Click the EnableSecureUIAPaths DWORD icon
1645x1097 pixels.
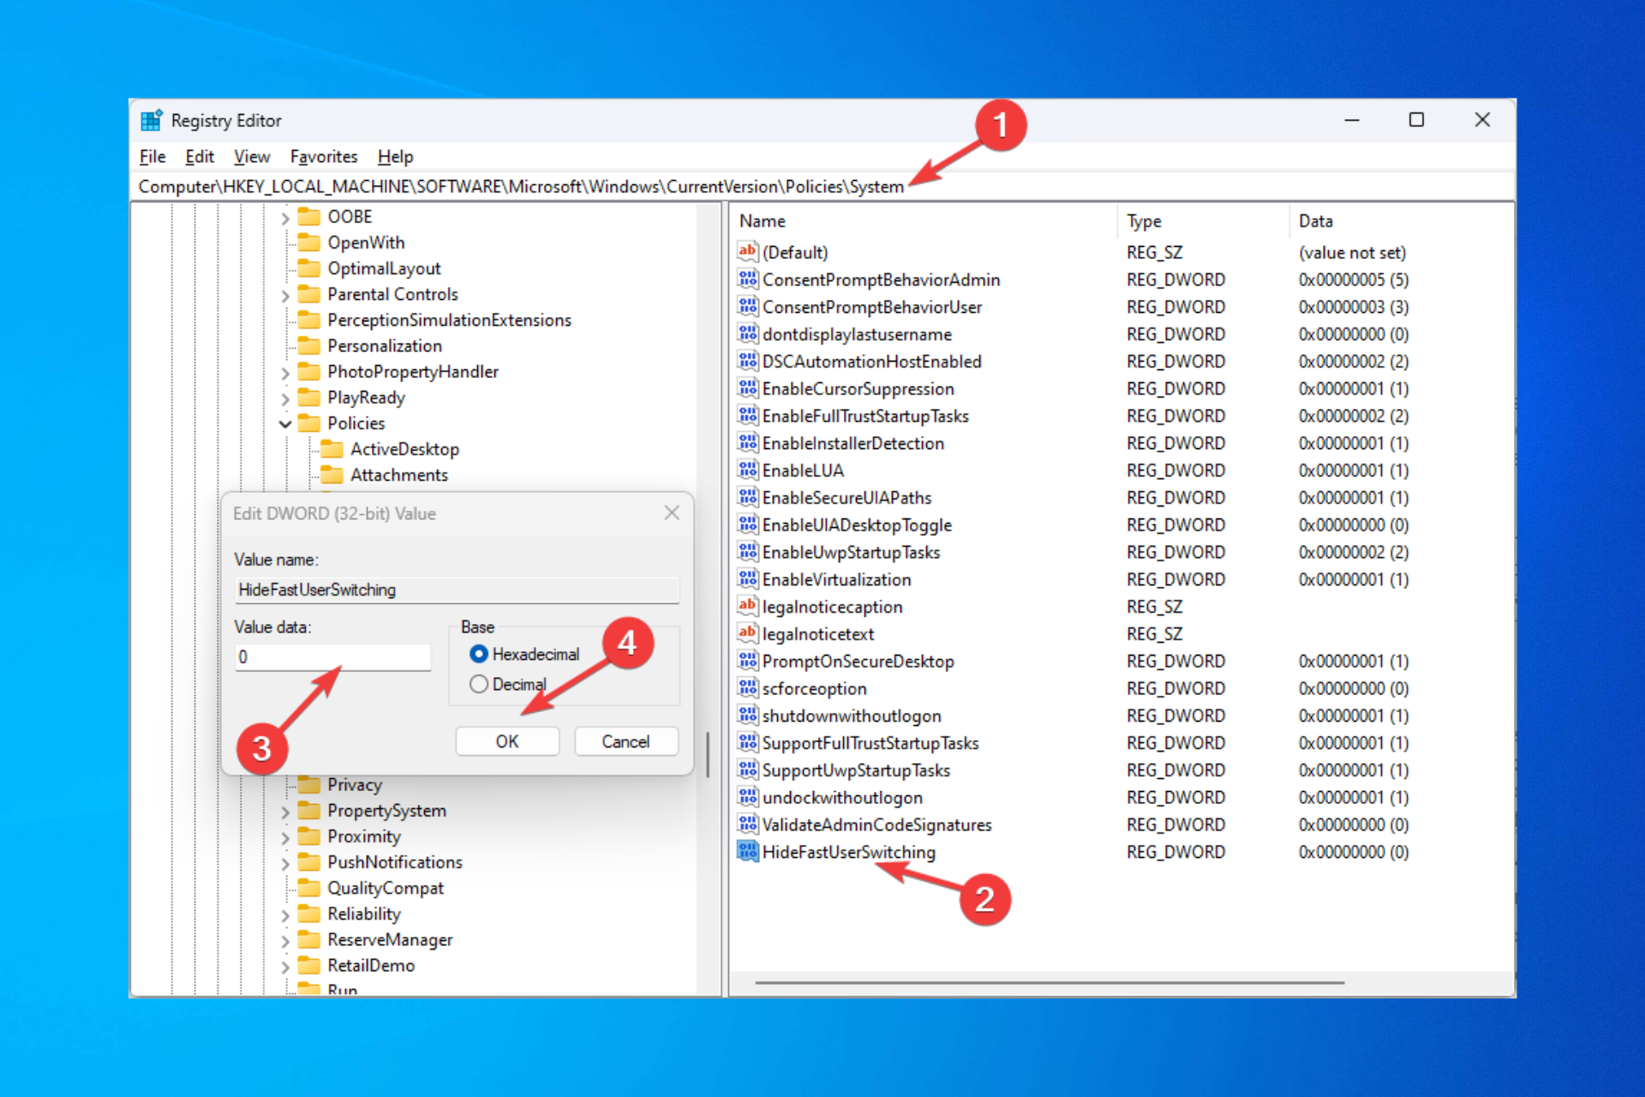pyautogui.click(x=747, y=497)
